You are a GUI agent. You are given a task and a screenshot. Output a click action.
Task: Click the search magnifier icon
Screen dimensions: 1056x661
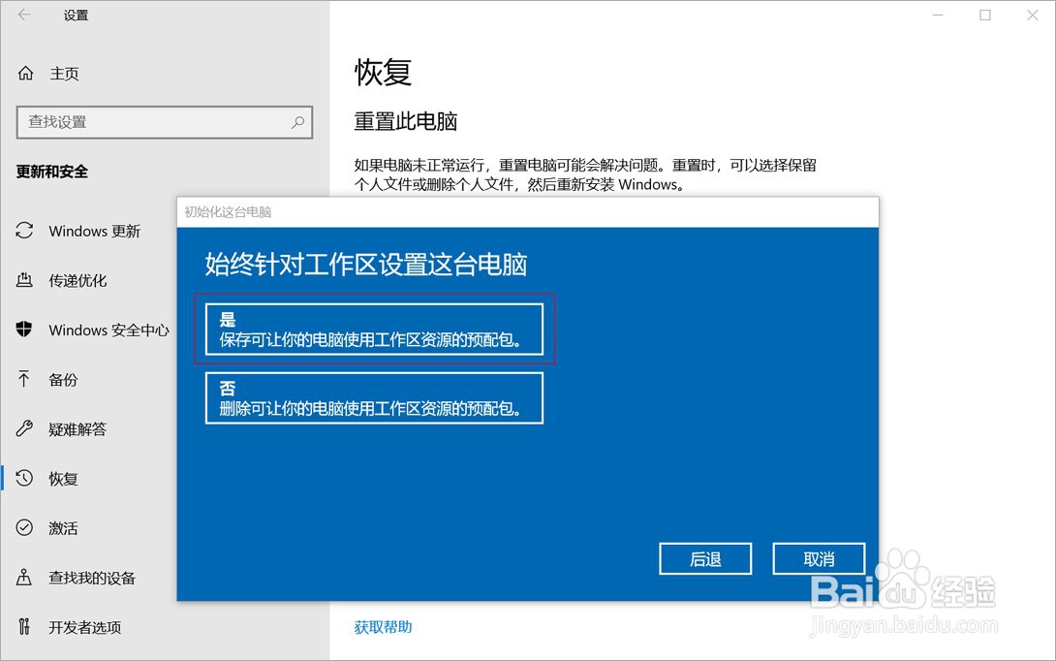point(297,122)
